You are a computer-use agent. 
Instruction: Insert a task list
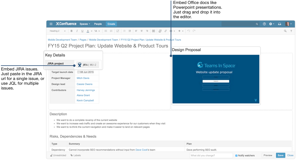(x=118, y=31)
